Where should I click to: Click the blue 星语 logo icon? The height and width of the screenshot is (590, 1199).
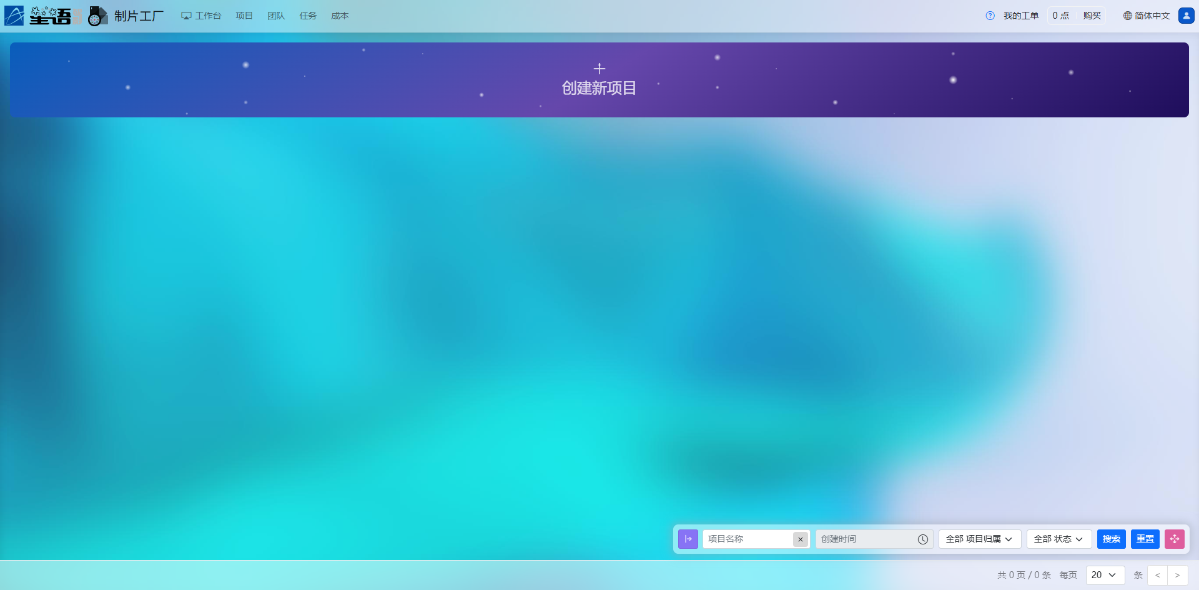14,16
